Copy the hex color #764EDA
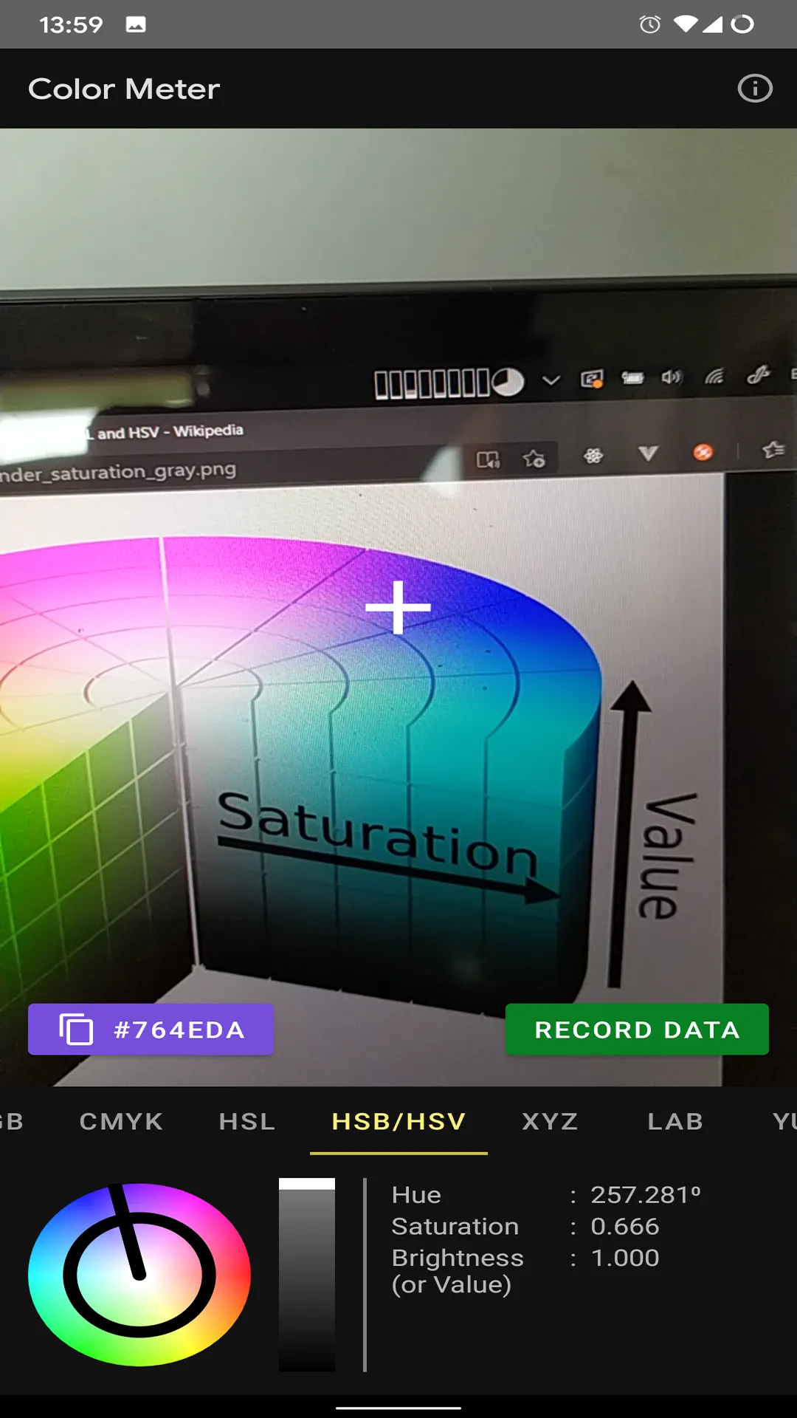 pos(151,1030)
